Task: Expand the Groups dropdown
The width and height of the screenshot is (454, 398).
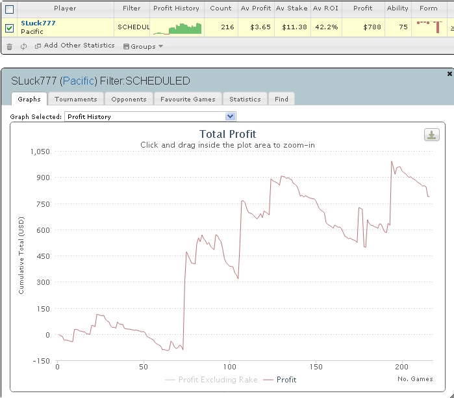Action: (x=144, y=46)
